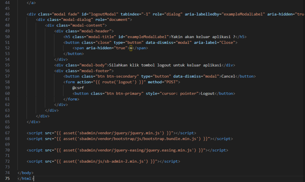Click the "modal-header" class value
305x182 pixels.
pyautogui.click(x=95, y=31)
